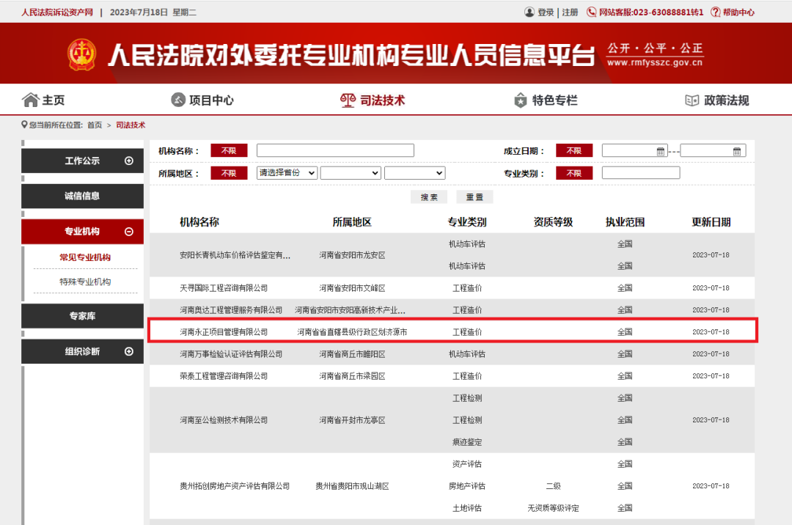Focus the end date input field
792x525 pixels.
click(x=713, y=150)
